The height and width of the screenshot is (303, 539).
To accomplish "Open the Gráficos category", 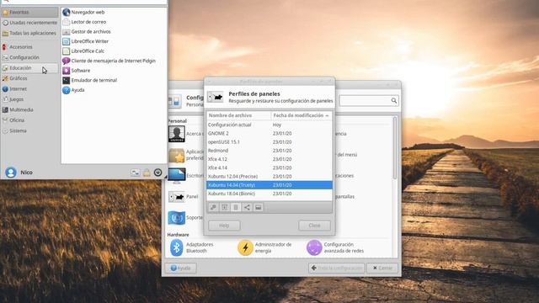I will [x=29, y=78].
